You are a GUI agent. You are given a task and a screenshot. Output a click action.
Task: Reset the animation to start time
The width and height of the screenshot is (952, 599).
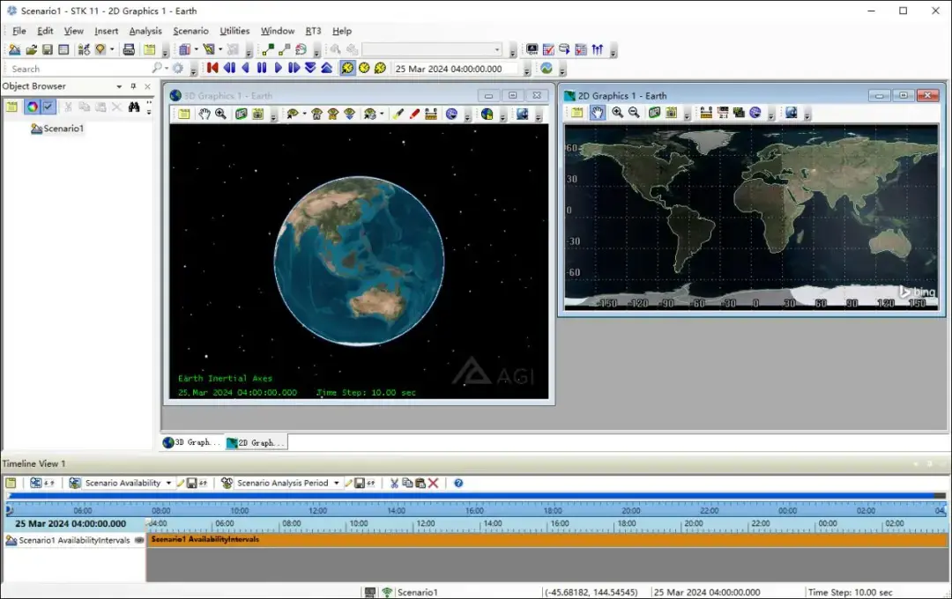[x=212, y=68]
